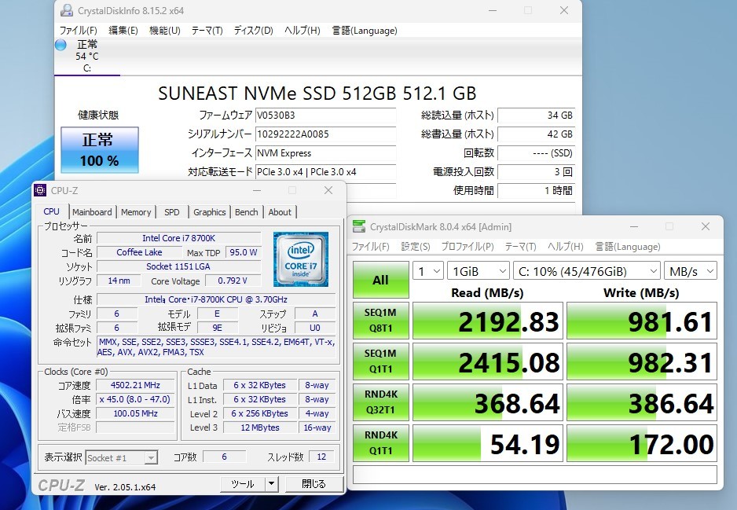Click the 閉じる button in CPU-Z
Image resolution: width=737 pixels, height=510 pixels.
point(314,484)
